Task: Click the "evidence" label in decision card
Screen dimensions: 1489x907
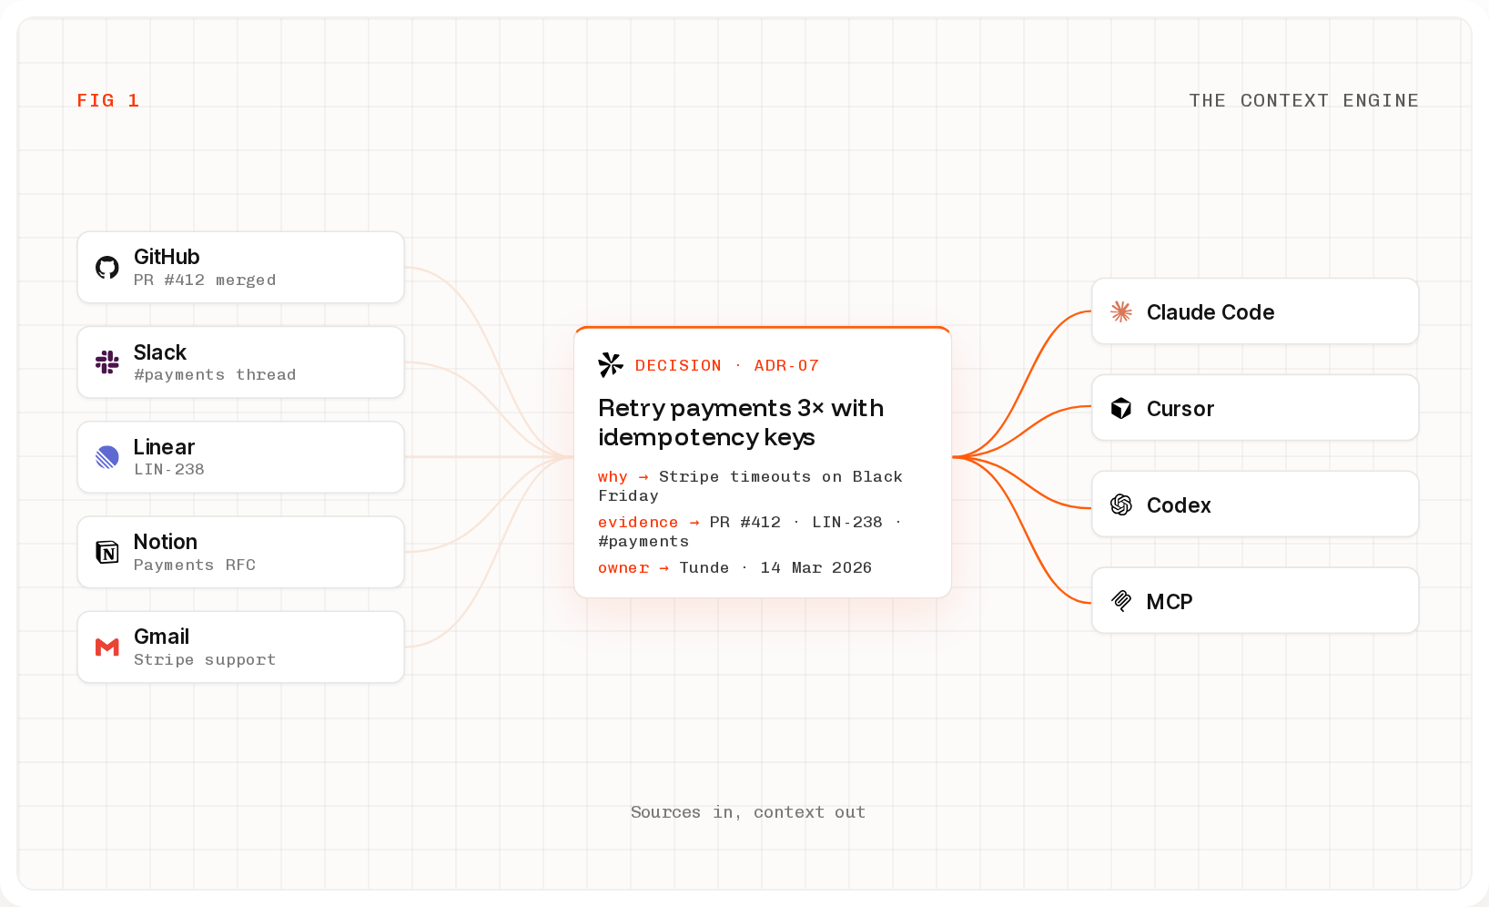Action: coord(638,523)
